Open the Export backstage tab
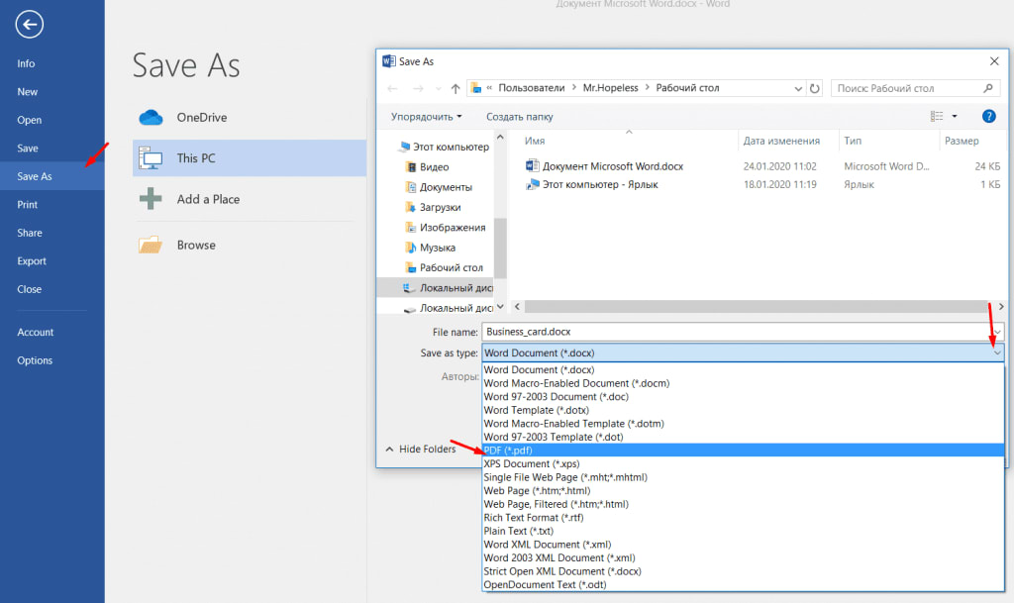The image size is (1014, 603). (x=32, y=261)
